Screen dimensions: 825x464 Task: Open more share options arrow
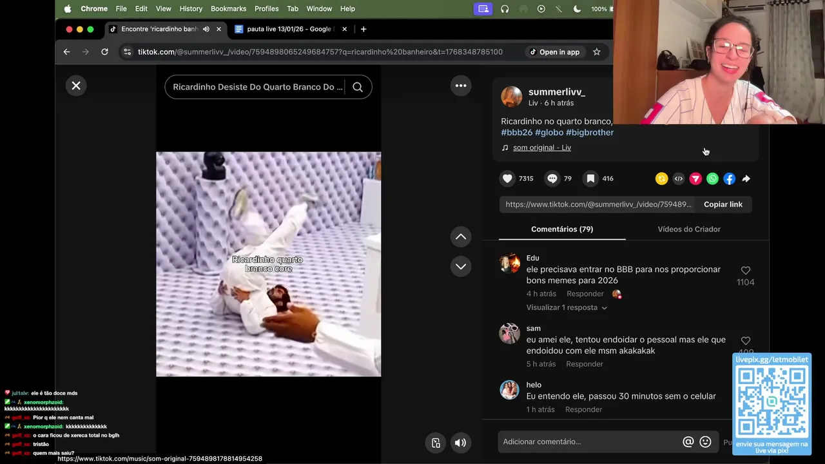click(x=746, y=179)
